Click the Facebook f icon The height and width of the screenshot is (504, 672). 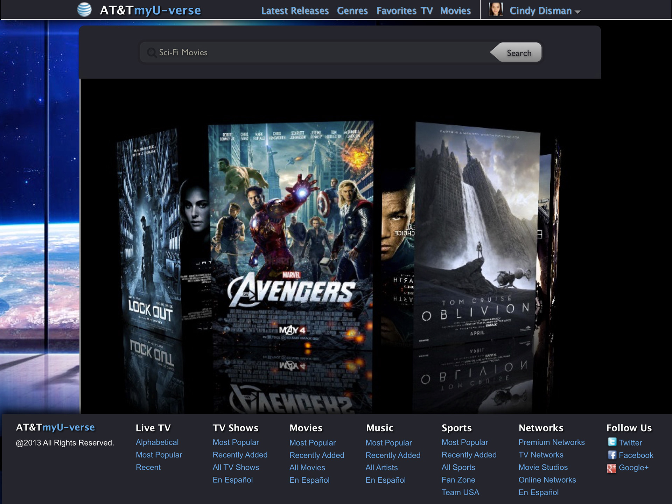[x=612, y=455]
